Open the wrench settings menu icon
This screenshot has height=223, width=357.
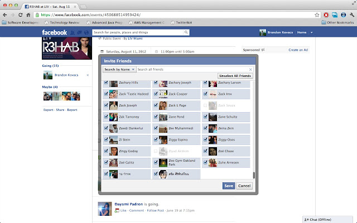click(x=352, y=15)
